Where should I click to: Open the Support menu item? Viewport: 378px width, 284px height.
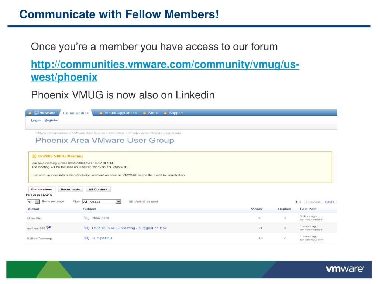click(x=176, y=113)
